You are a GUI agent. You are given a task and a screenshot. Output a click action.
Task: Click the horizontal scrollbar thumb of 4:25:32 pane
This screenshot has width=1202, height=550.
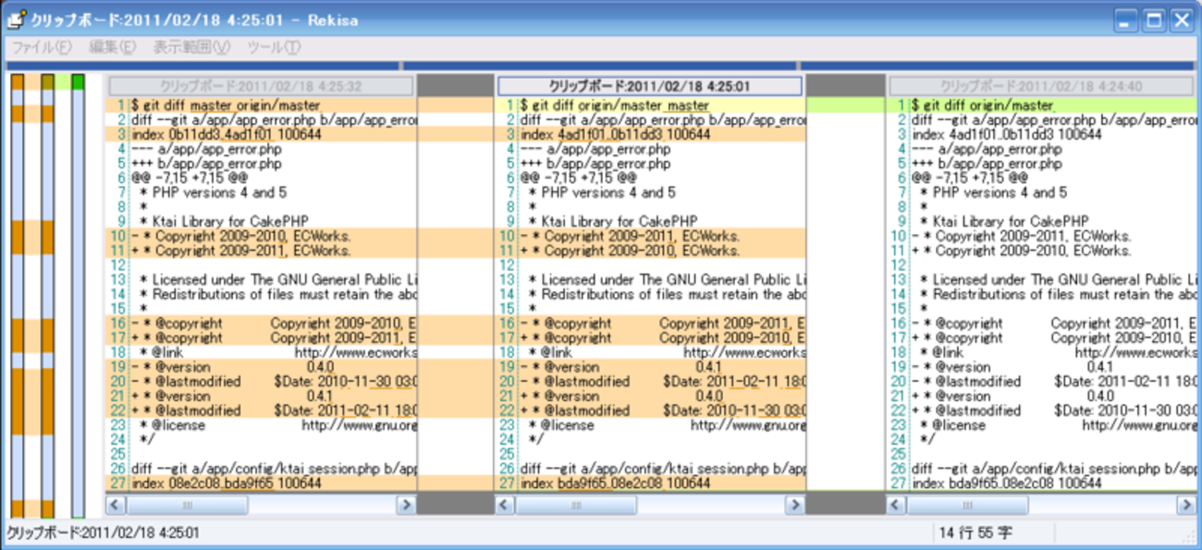click(187, 506)
